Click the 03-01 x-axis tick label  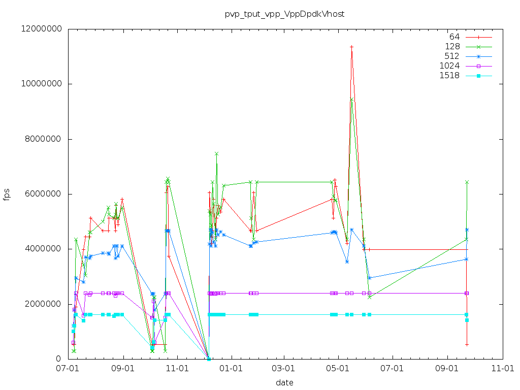click(285, 368)
